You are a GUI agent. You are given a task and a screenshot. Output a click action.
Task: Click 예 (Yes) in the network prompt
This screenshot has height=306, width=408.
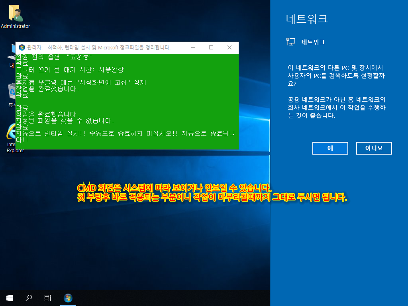(330, 148)
